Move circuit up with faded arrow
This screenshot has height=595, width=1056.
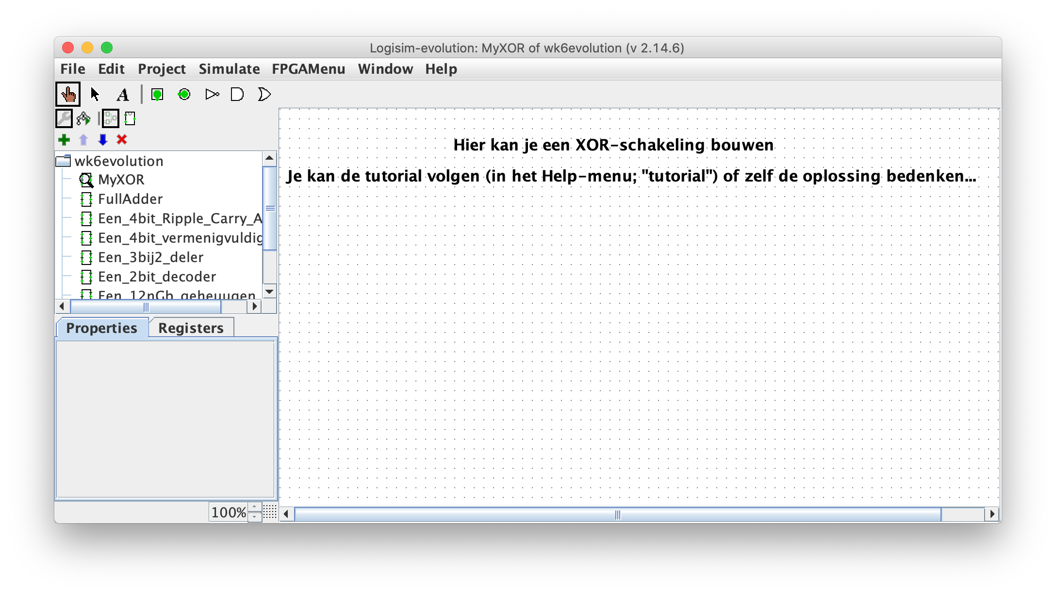[x=83, y=140]
